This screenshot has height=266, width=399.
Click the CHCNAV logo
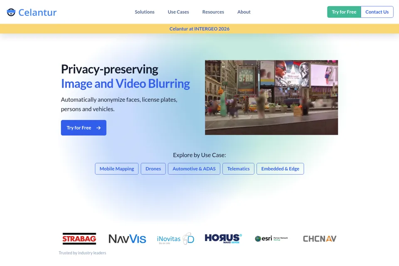[320, 239]
